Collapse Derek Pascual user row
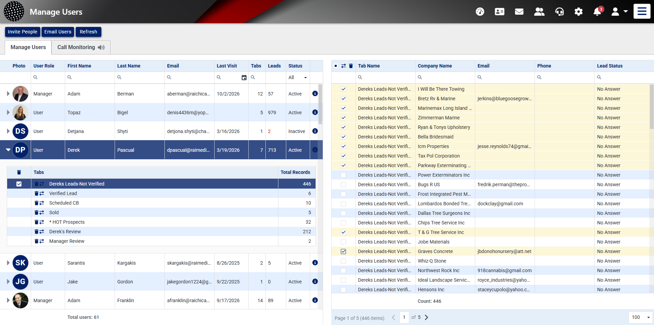 (8, 150)
